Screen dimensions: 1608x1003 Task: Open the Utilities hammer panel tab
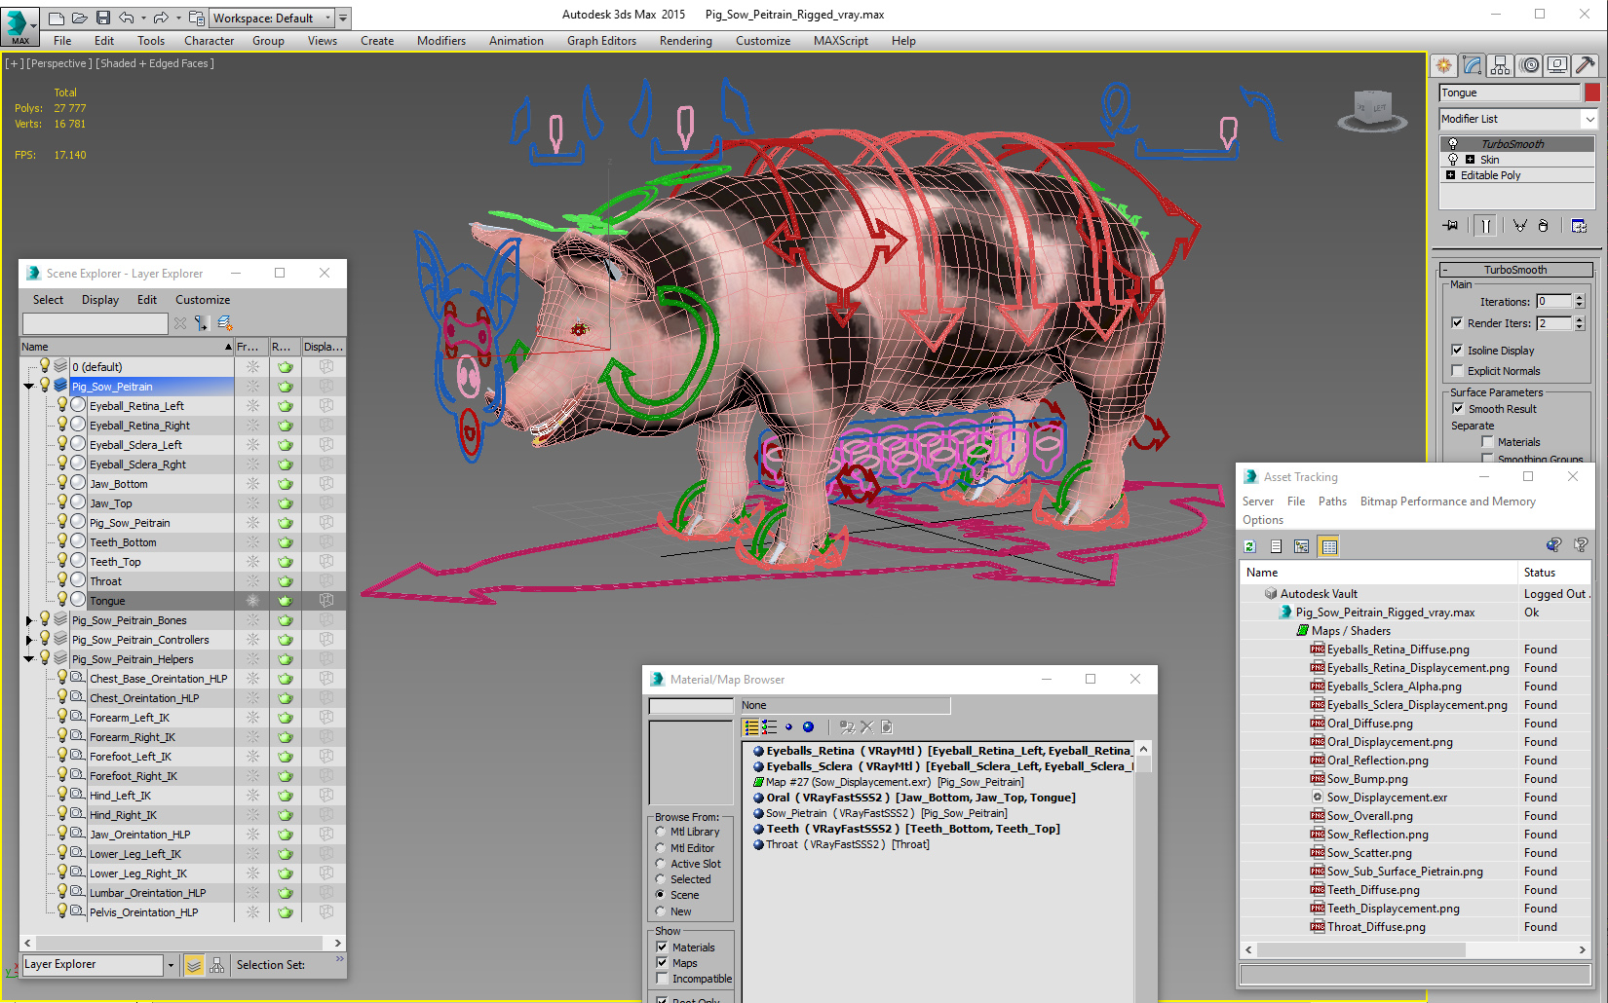[1586, 65]
